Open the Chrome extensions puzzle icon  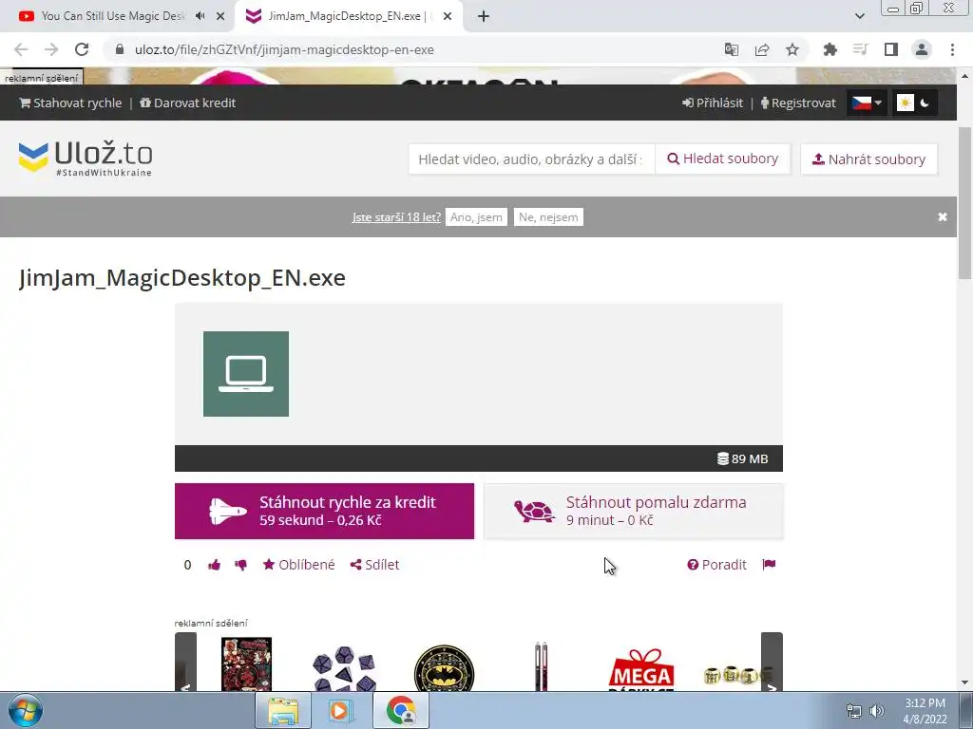pos(830,49)
